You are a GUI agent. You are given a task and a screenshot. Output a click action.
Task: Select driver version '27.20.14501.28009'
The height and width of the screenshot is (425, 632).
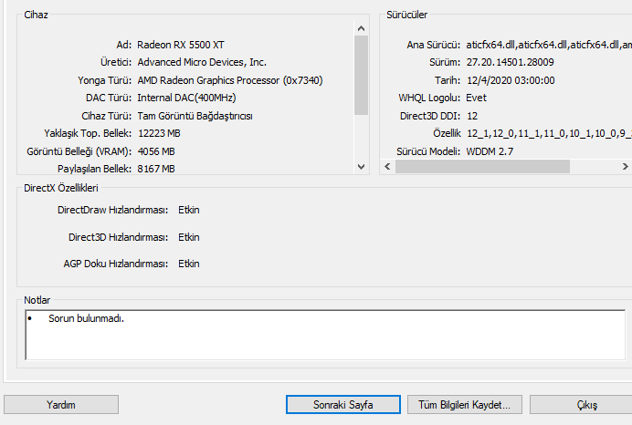(x=511, y=62)
